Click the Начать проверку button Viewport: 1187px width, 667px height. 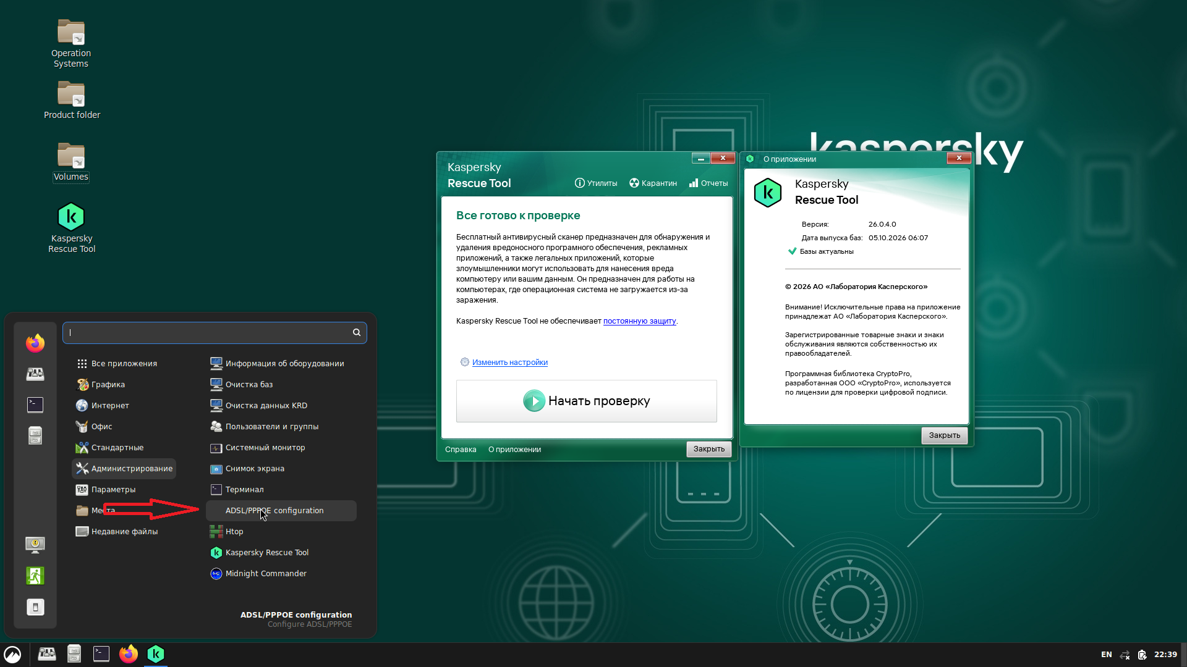(586, 401)
